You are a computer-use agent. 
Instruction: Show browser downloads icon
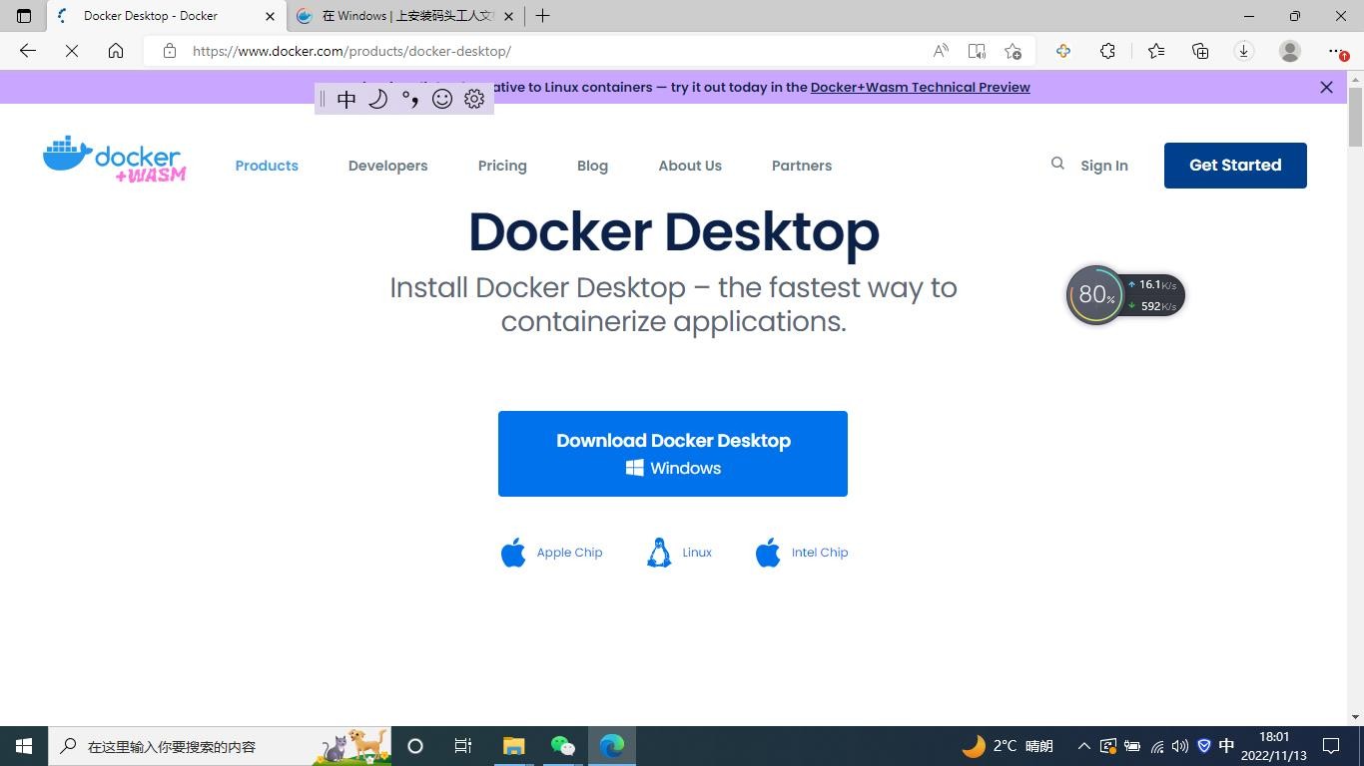point(1244,51)
